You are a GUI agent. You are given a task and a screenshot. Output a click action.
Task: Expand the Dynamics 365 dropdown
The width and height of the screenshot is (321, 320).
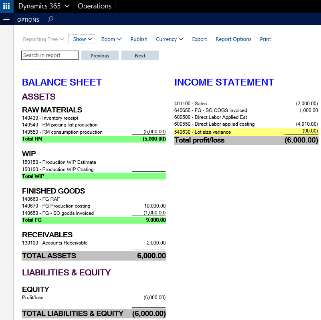44,6
